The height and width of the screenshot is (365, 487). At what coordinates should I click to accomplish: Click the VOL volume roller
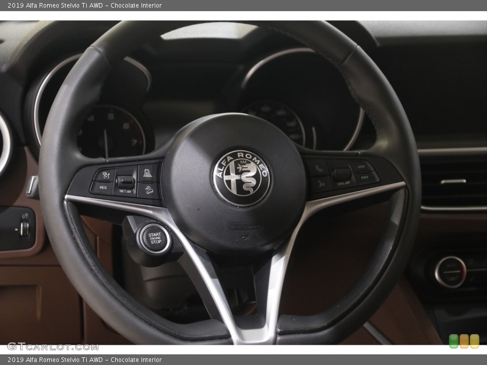click(x=341, y=175)
